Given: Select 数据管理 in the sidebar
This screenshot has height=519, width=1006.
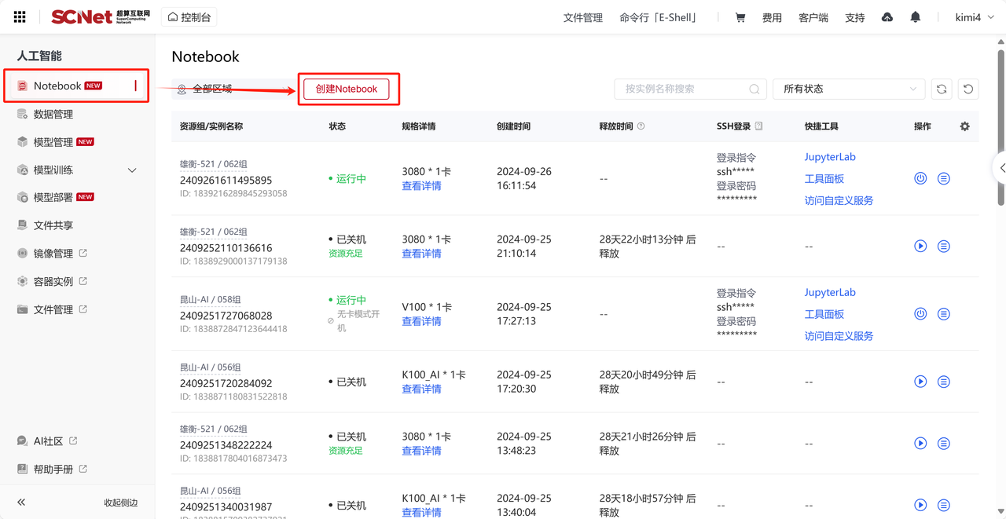Looking at the screenshot, I should (x=53, y=115).
